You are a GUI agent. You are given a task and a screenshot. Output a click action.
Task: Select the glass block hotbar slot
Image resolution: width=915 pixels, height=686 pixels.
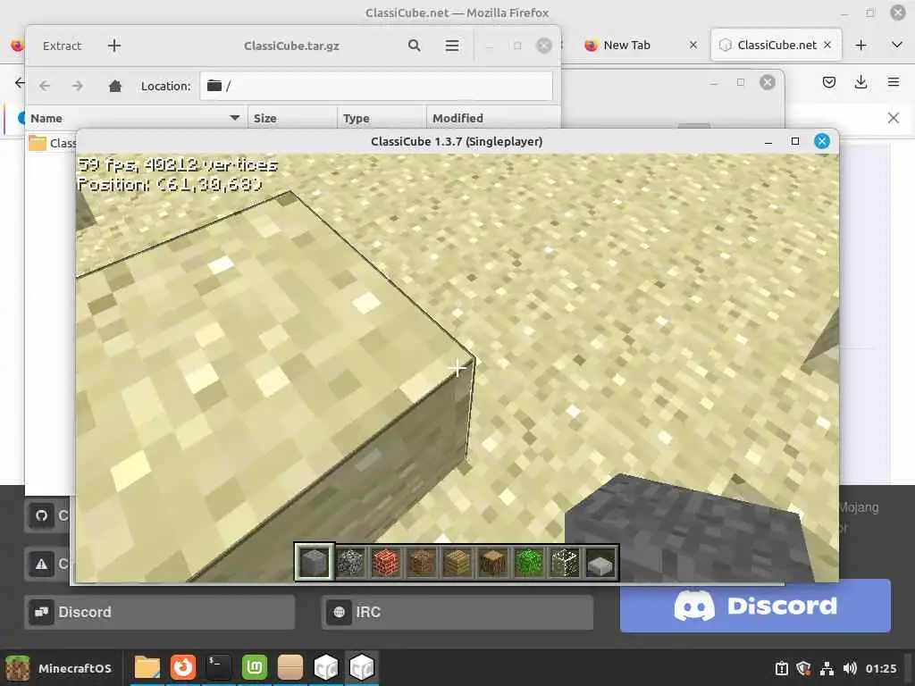pos(565,563)
